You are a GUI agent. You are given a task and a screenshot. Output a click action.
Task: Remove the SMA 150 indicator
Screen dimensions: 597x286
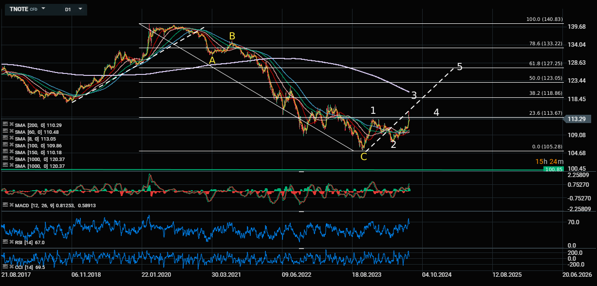(x=11, y=152)
